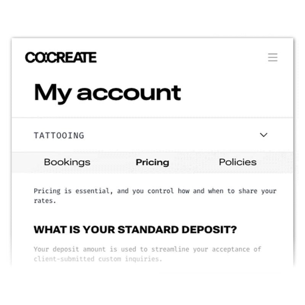
Task: Click the word "rates." in pricing description
Action: [45, 201]
